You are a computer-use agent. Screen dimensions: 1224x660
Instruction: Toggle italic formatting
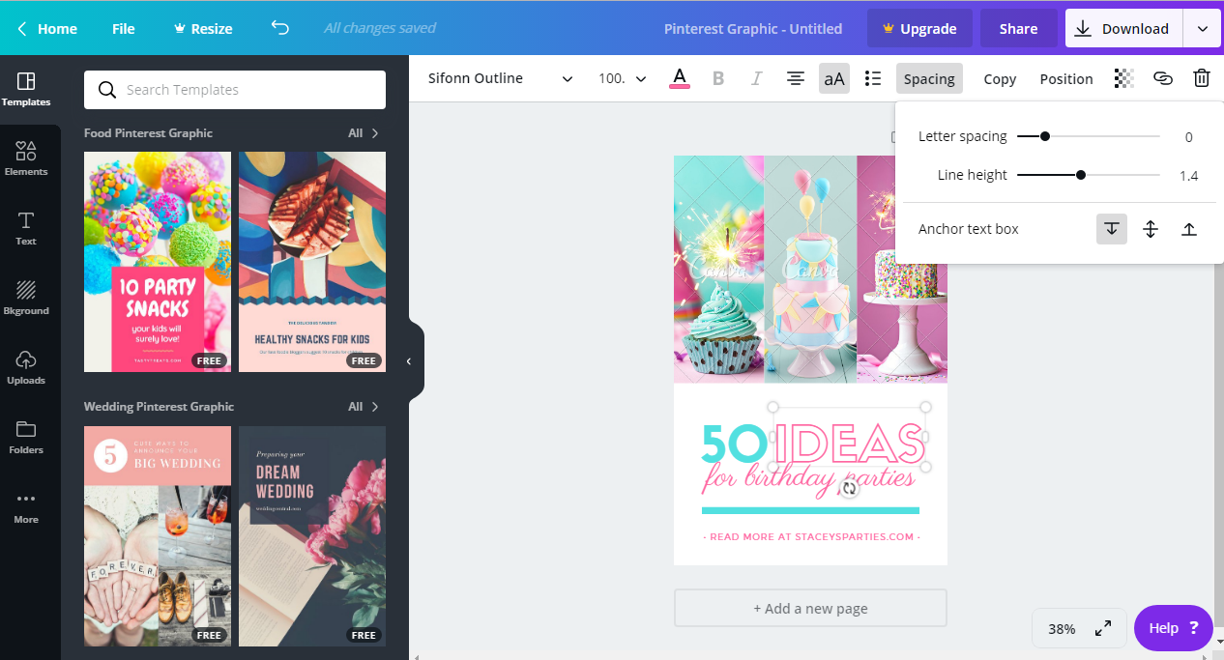(756, 78)
